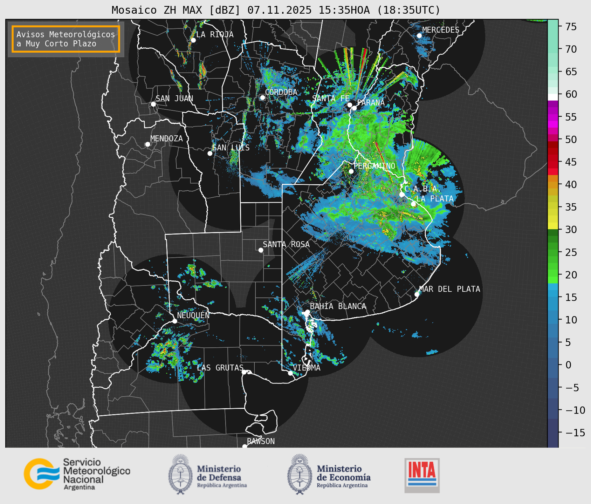The height and width of the screenshot is (504, 591).
Task: Click the NEUQUÉN label text
Action: (193, 315)
